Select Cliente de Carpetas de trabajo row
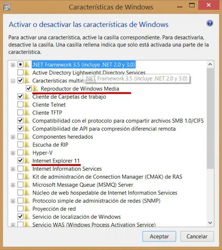This screenshot has width=222, height=250. pos(69,97)
